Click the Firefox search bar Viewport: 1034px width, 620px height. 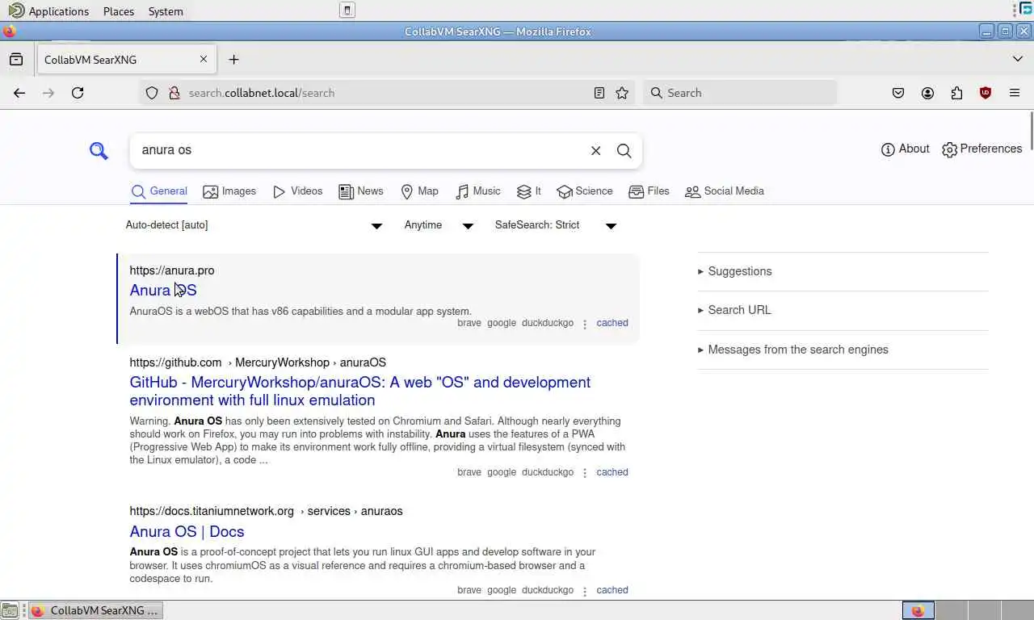[x=740, y=93]
